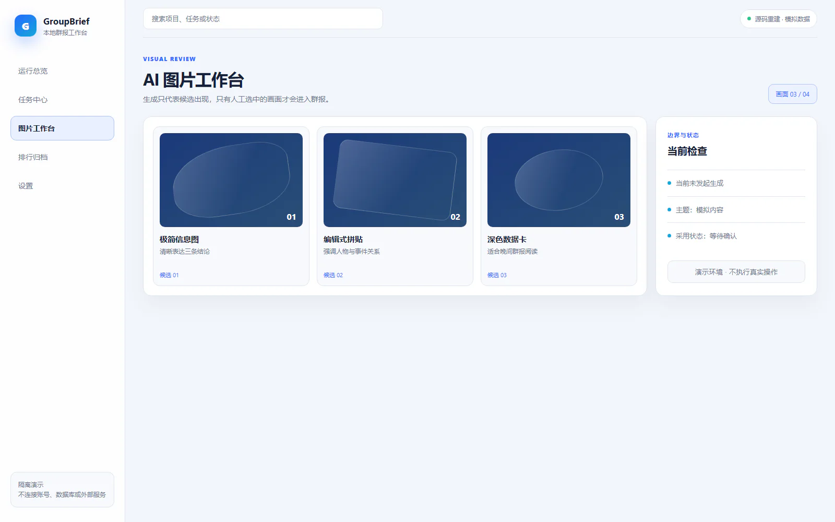Click the page subtitle beginning 生成只代表候选出现
The image size is (835, 522).
(238, 99)
